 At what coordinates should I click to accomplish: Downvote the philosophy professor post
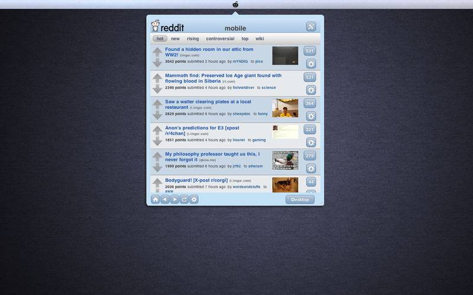tap(157, 167)
